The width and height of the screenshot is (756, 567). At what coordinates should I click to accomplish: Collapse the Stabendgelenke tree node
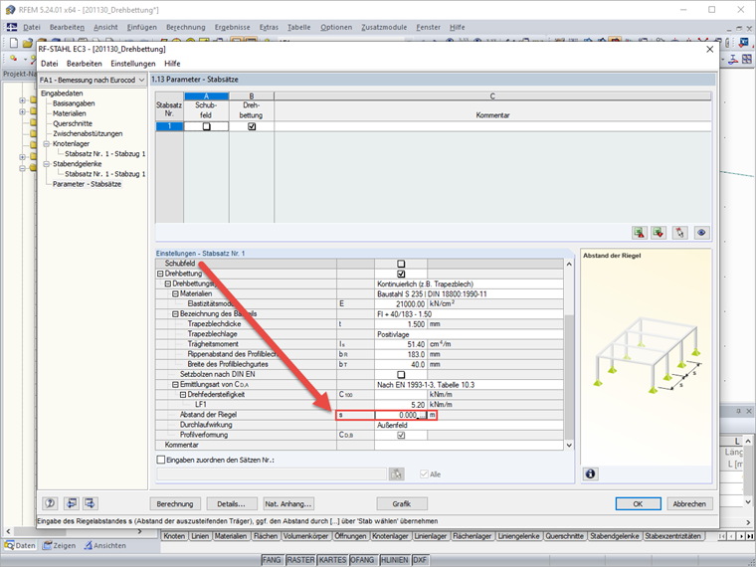click(x=47, y=164)
